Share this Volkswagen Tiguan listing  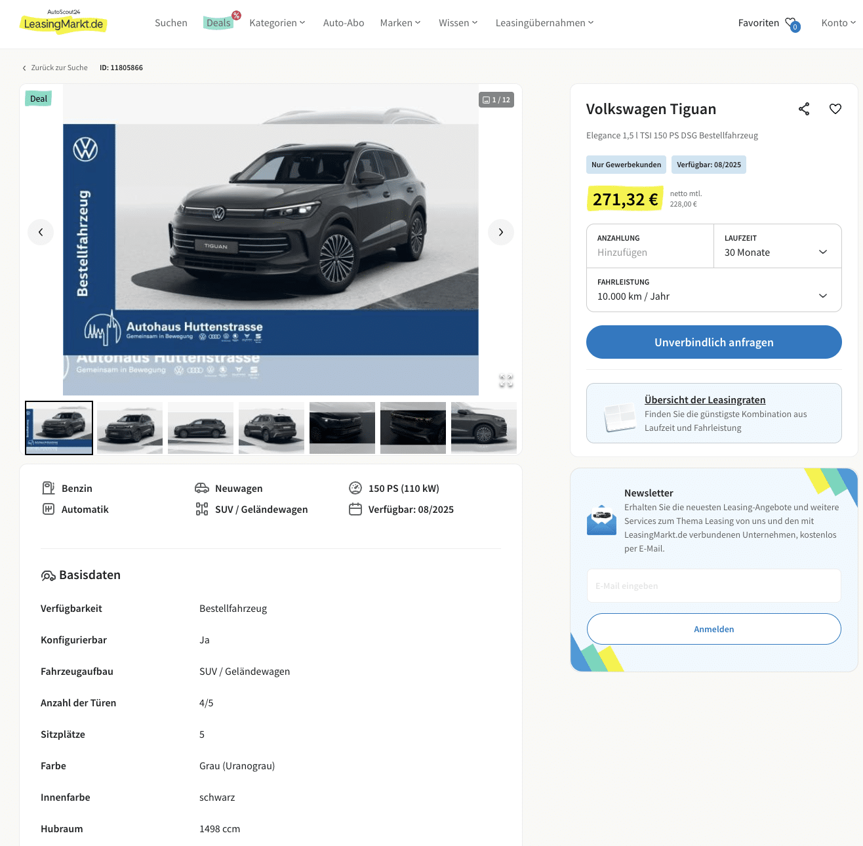(804, 109)
